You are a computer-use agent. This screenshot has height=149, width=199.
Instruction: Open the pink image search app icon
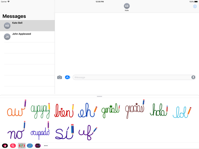point(13,146)
